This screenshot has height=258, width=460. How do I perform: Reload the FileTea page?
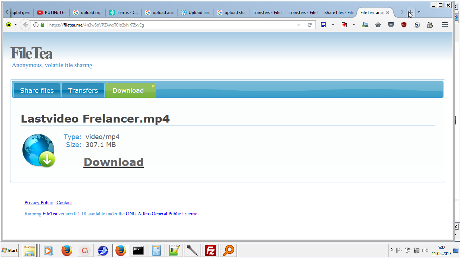click(x=309, y=25)
